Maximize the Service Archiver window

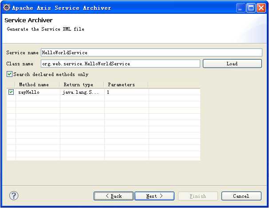click(x=251, y=8)
